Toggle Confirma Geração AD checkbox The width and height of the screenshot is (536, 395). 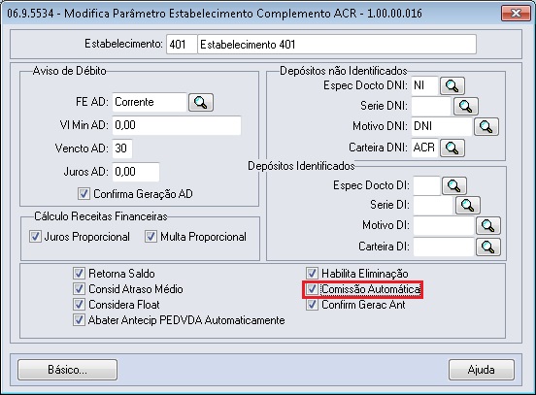coord(84,194)
